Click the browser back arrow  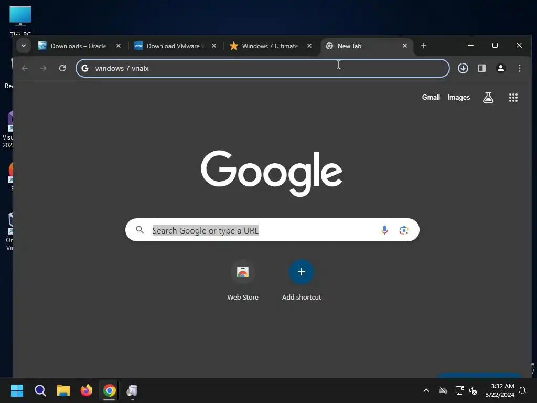point(25,68)
